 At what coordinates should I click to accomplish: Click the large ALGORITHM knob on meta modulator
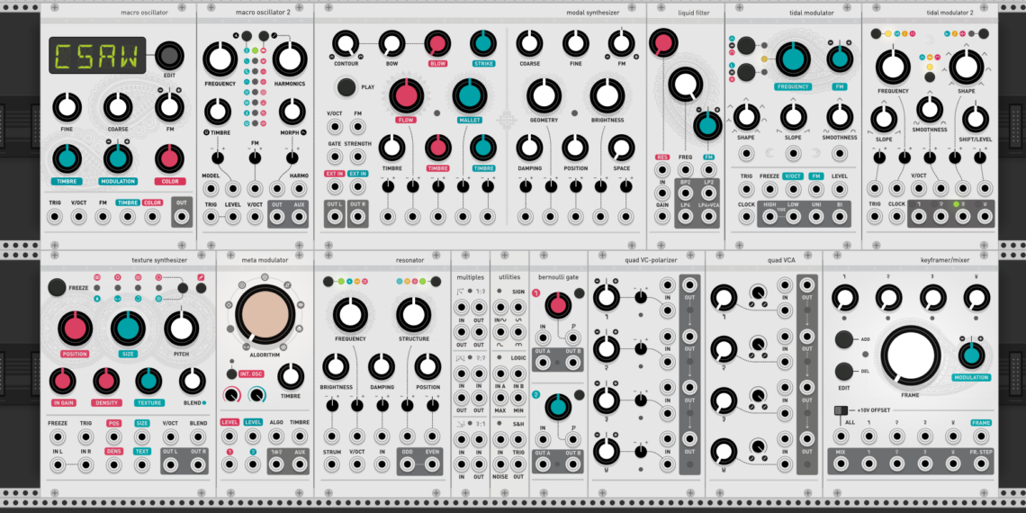(x=265, y=313)
